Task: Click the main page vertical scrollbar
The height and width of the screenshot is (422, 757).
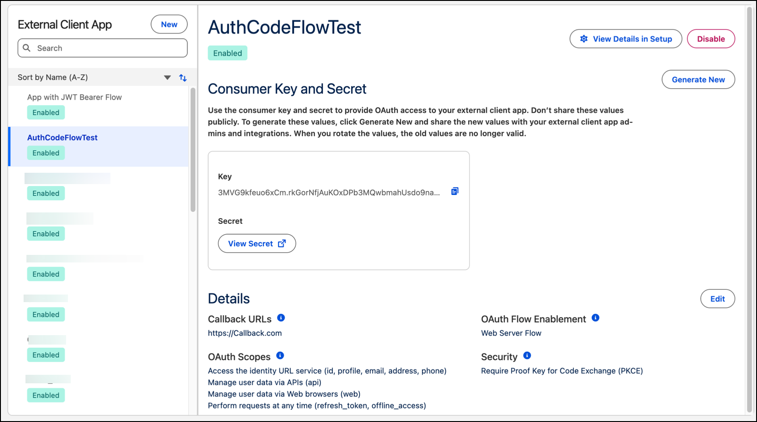Action: pyautogui.click(x=749, y=210)
